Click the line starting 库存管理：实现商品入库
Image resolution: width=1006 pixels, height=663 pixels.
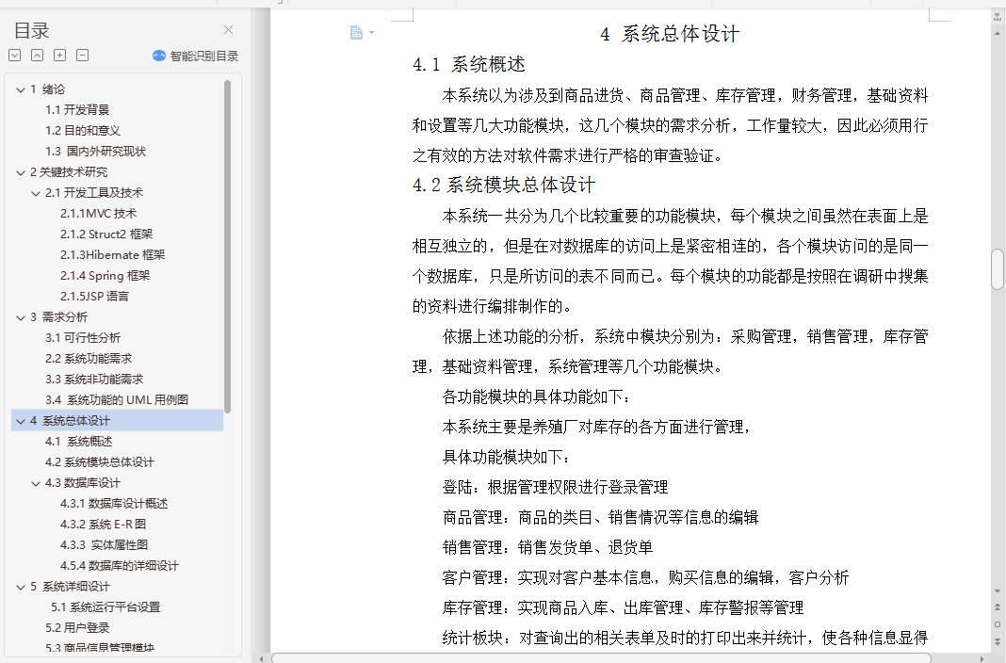[623, 607]
